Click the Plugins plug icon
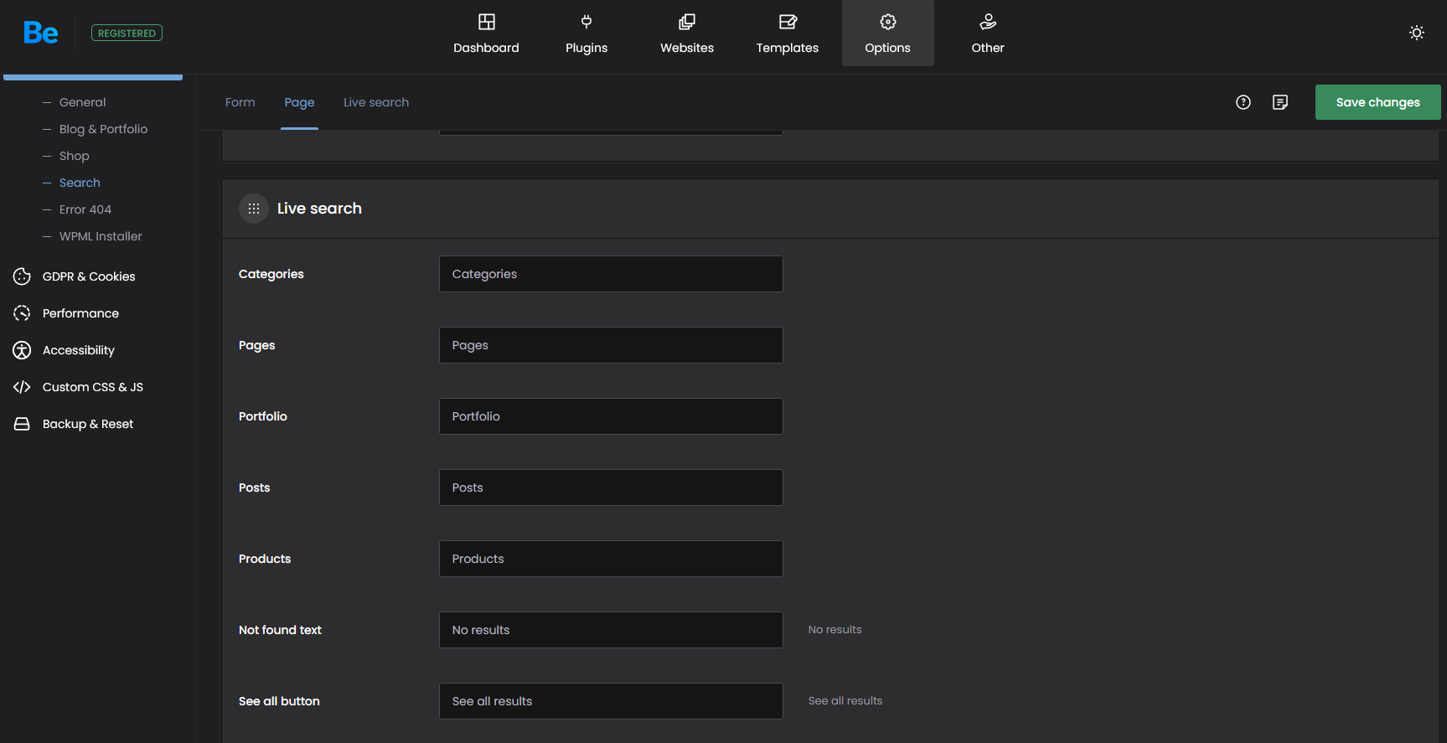 click(587, 22)
